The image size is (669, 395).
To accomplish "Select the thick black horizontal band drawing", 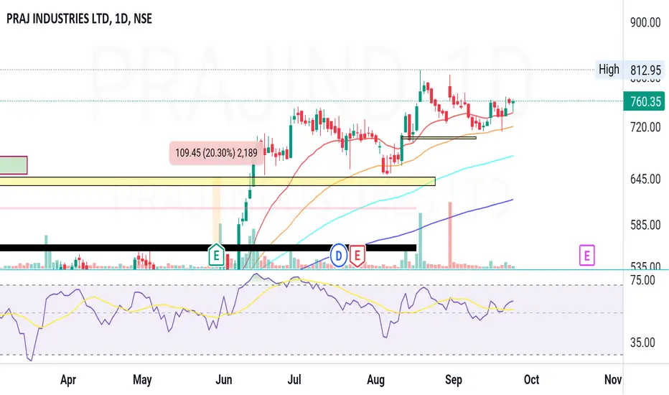I will click(x=207, y=248).
